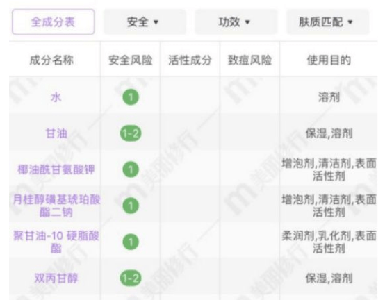The width and height of the screenshot is (385, 300).
Task: Open the 聚甘油-10 硬脂酸酯 ingredient link
Action: click(x=56, y=242)
